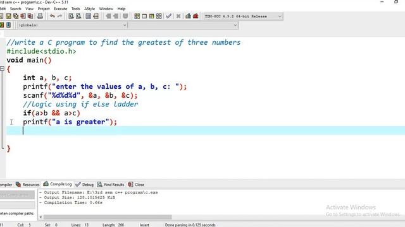This screenshot has width=405, height=227.
Task: Click the printf("a is greater") line
Action: 70,122
